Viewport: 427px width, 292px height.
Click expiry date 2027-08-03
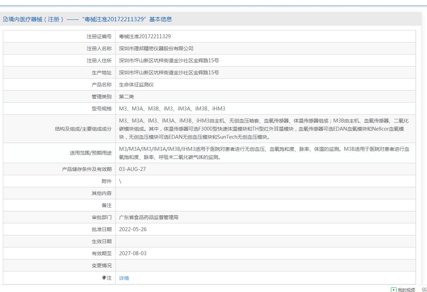click(133, 253)
